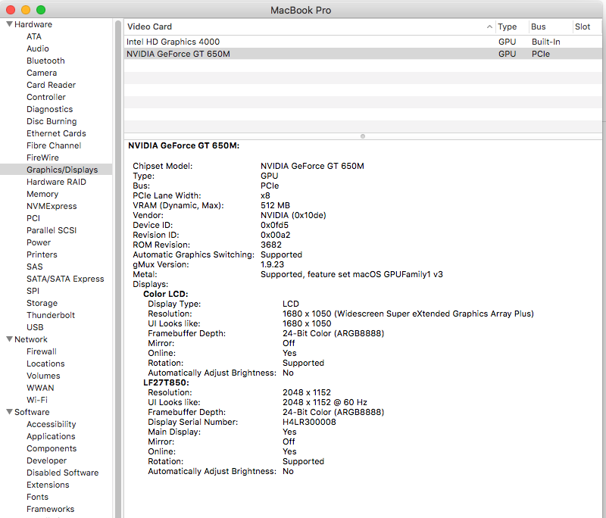Select Volumes under Network
Image resolution: width=606 pixels, height=518 pixels.
tap(43, 376)
